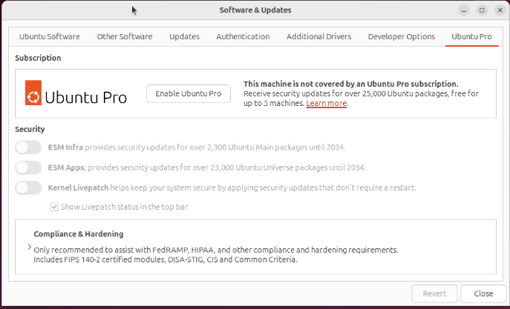Select the Authentication tab
This screenshot has width=510, height=309.
pos(243,36)
